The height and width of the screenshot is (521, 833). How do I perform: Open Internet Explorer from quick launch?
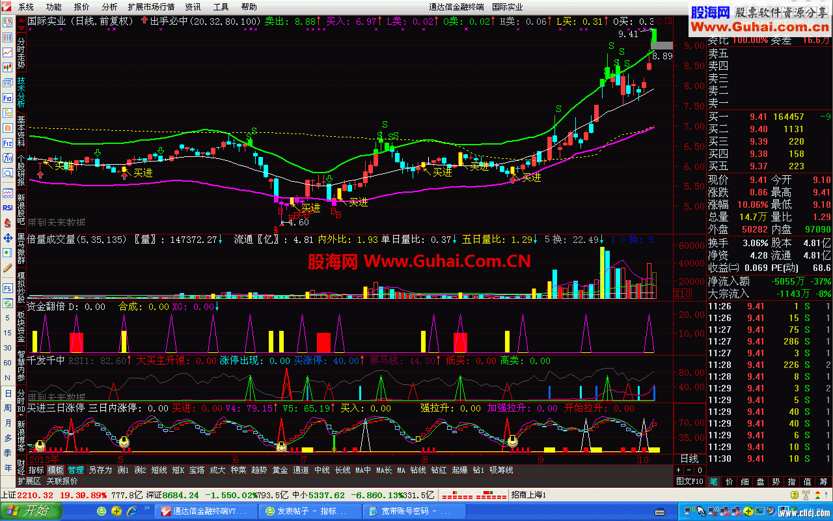tap(132, 511)
